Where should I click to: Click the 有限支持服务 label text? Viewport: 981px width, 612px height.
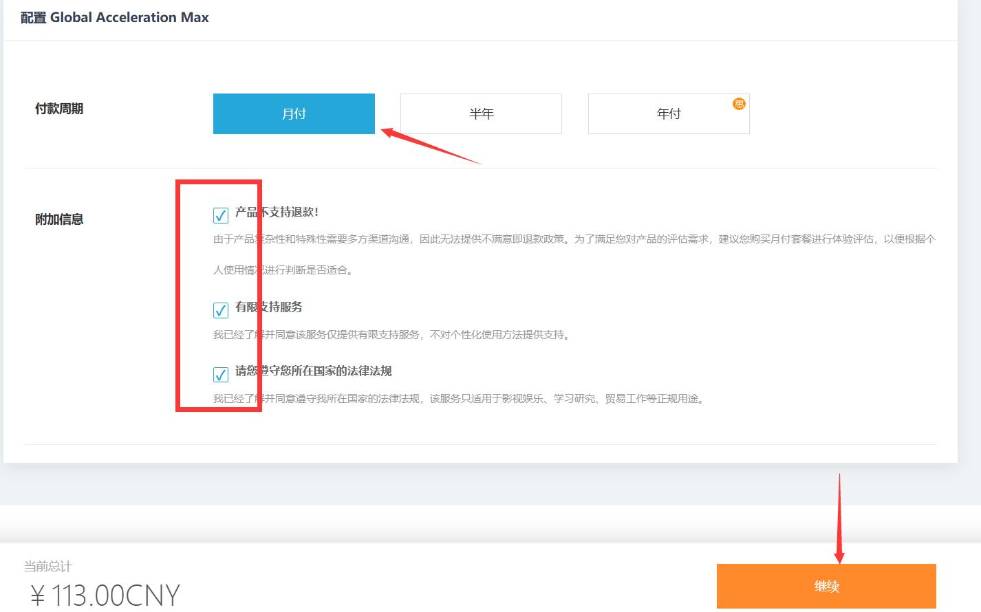[269, 307]
